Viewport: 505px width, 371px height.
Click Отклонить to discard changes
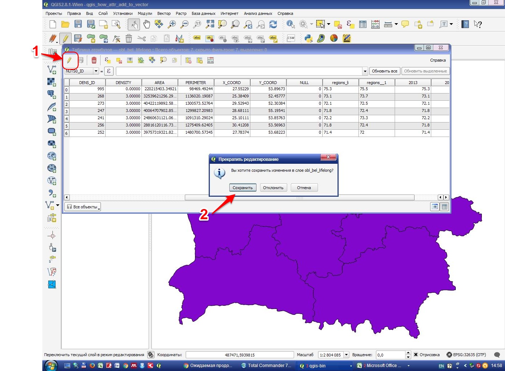click(x=273, y=188)
